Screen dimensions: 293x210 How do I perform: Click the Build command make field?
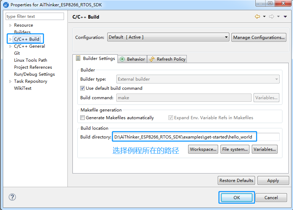coord(184,98)
